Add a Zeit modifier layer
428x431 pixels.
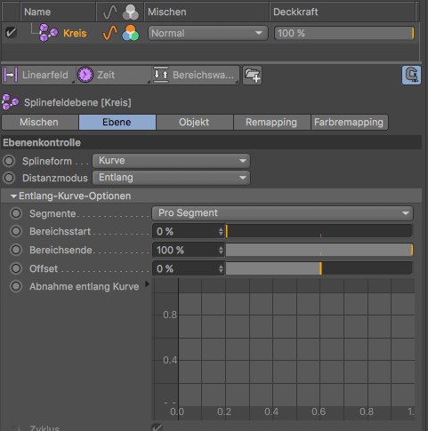coord(114,75)
